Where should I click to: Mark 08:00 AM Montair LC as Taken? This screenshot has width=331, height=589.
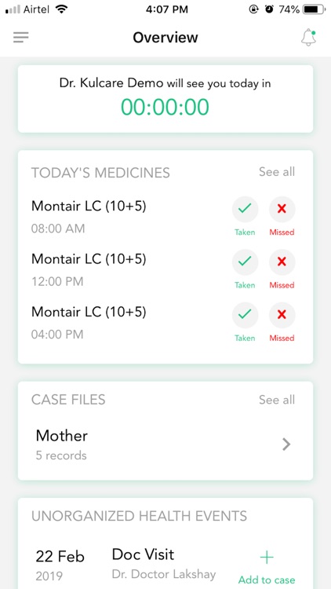click(245, 209)
